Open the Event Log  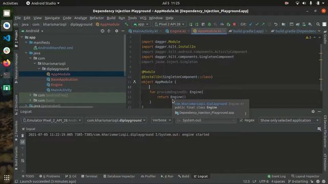click(x=277, y=176)
